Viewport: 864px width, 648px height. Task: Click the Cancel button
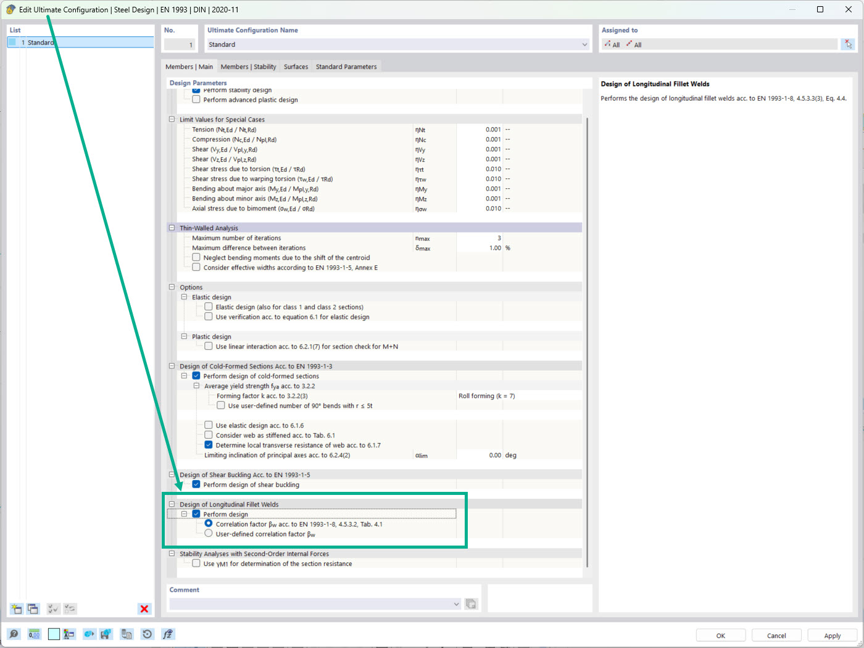776,635
